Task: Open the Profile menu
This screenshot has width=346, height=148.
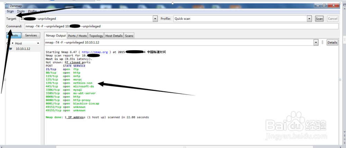Action: [33, 11]
